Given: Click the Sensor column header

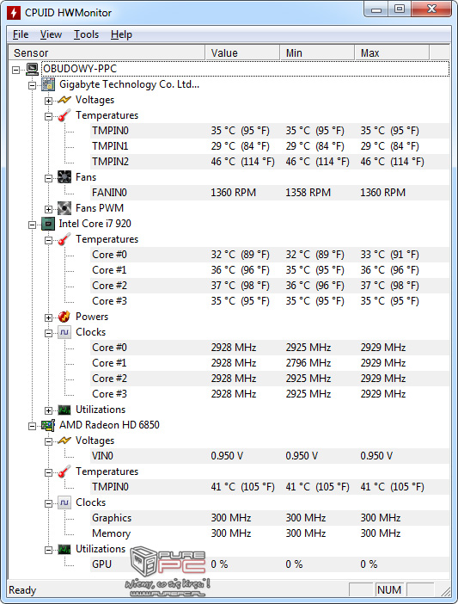Looking at the screenshot, I should pyautogui.click(x=107, y=52).
